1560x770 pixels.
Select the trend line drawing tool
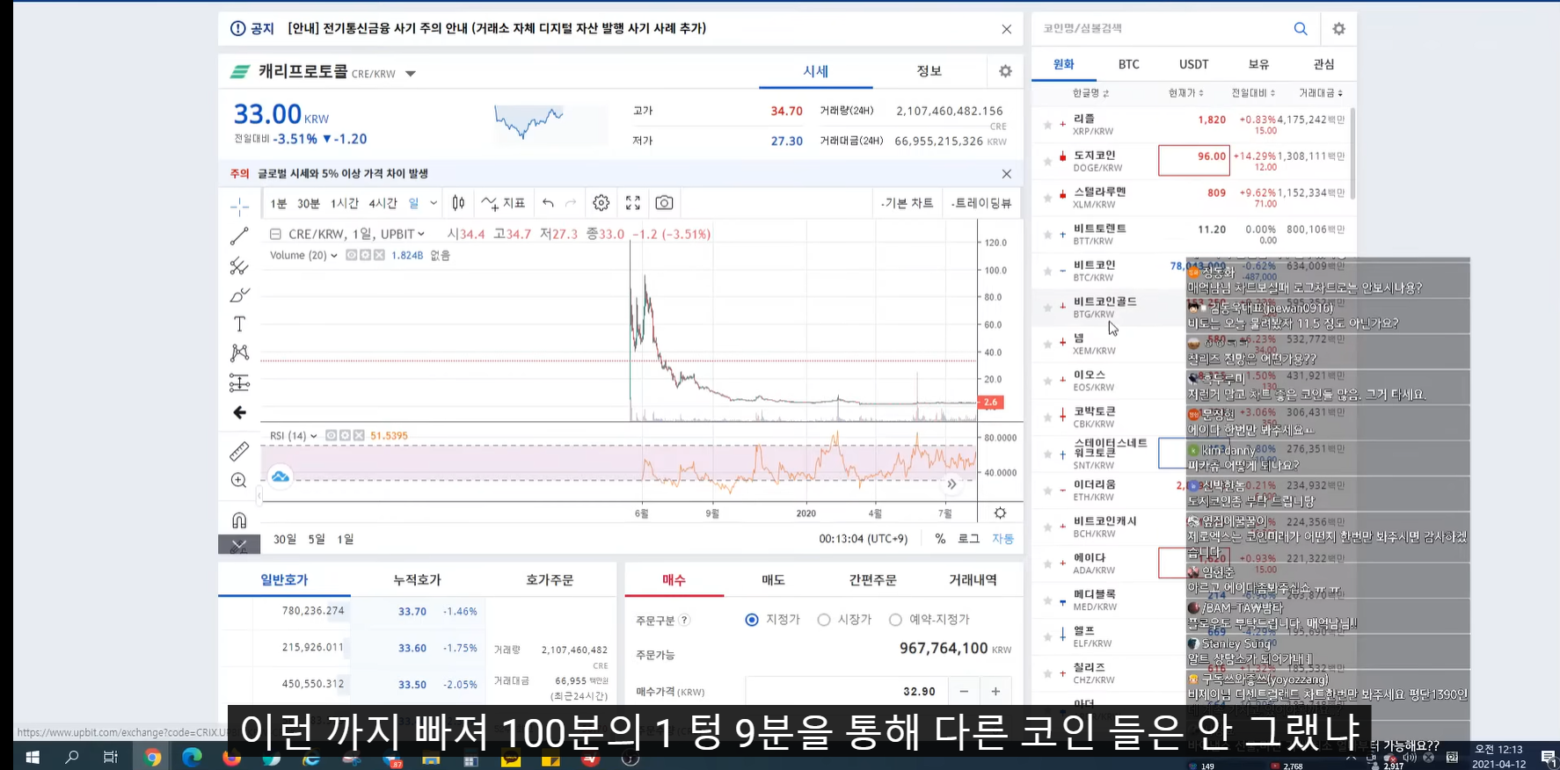239,236
